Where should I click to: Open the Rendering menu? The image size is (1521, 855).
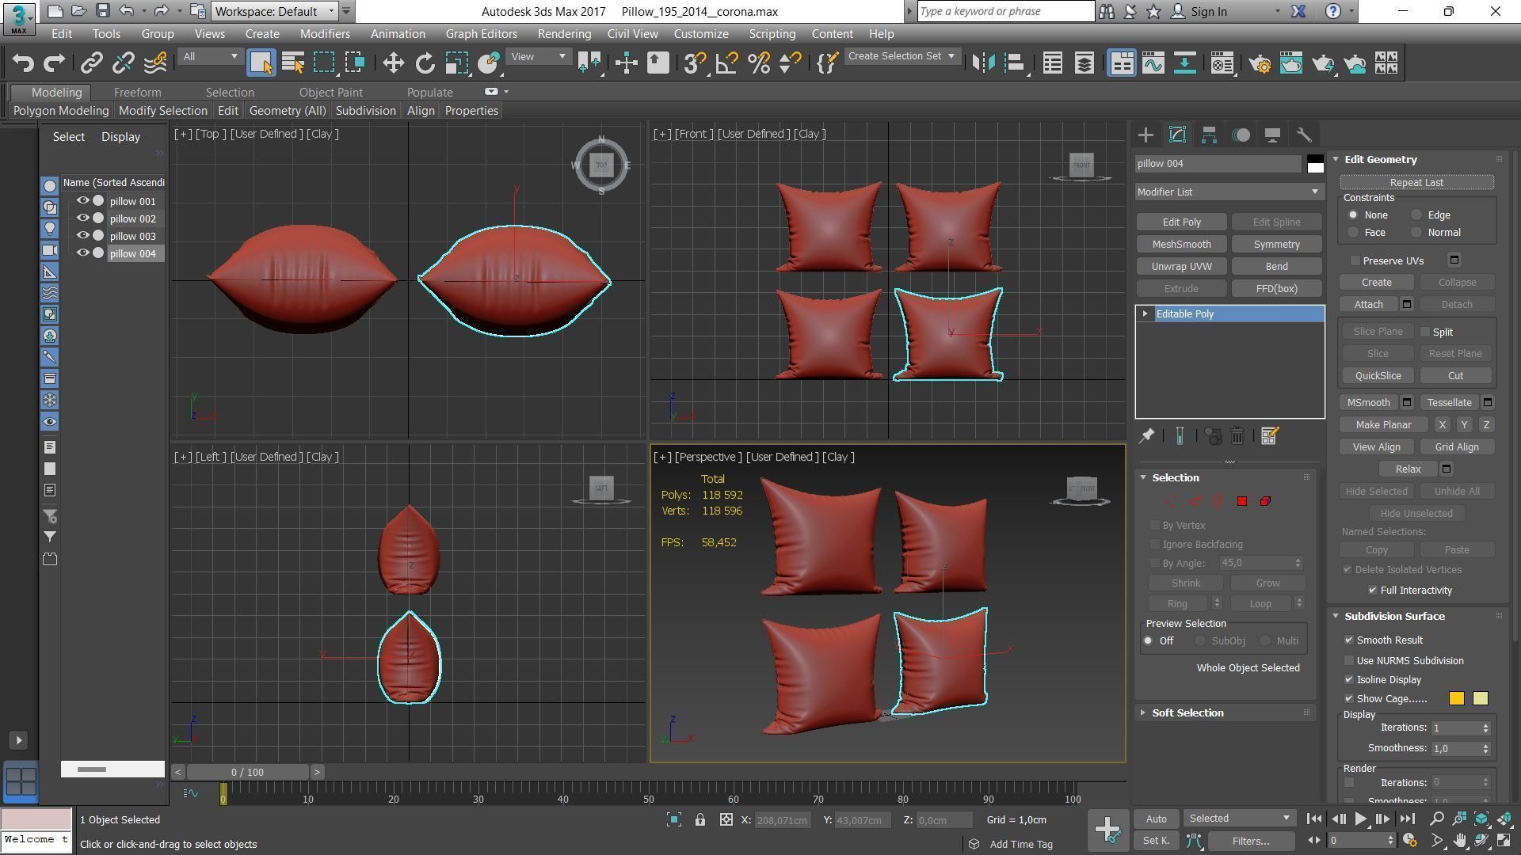point(564,34)
